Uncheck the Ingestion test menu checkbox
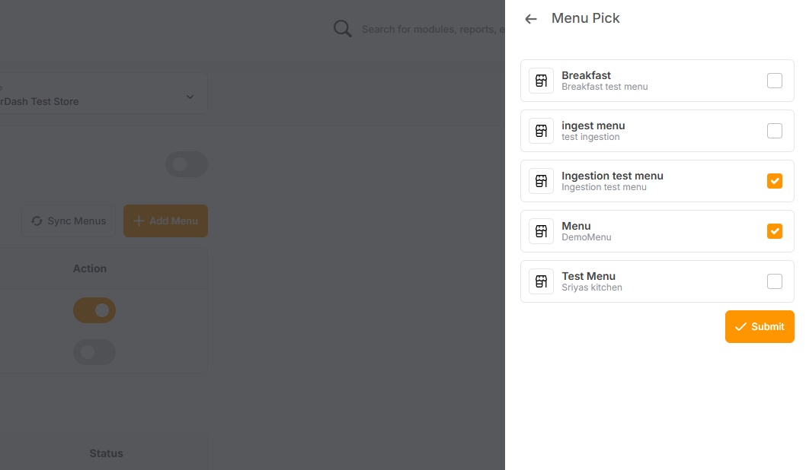The image size is (806, 470). click(774, 181)
